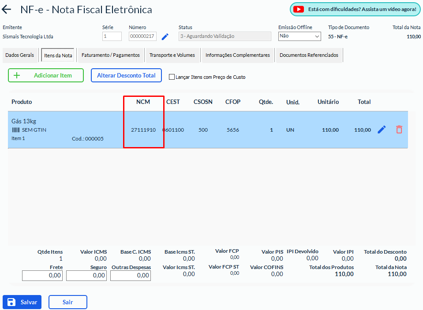Select the Informações Complementares tab
The height and width of the screenshot is (310, 423).
pyautogui.click(x=237, y=55)
